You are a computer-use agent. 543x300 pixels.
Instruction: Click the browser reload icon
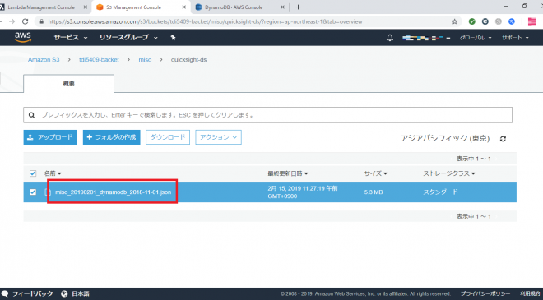[x=25, y=21]
